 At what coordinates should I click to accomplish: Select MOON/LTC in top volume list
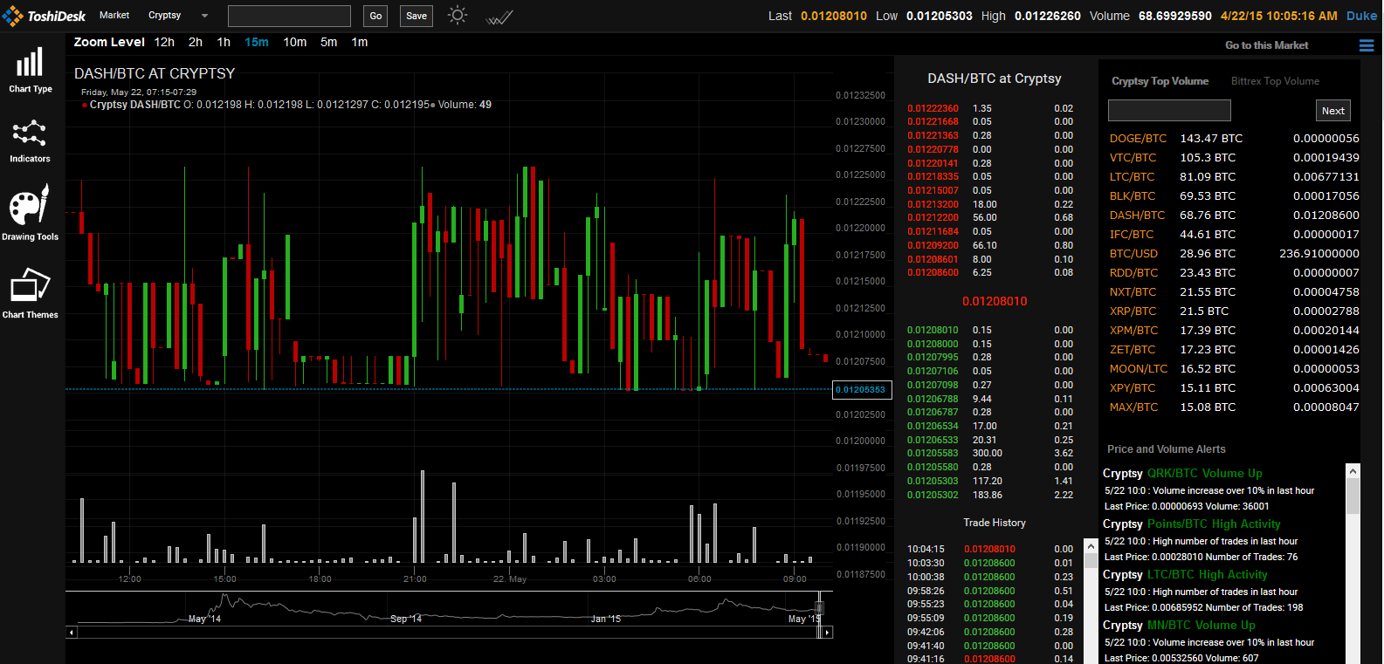[1139, 369]
